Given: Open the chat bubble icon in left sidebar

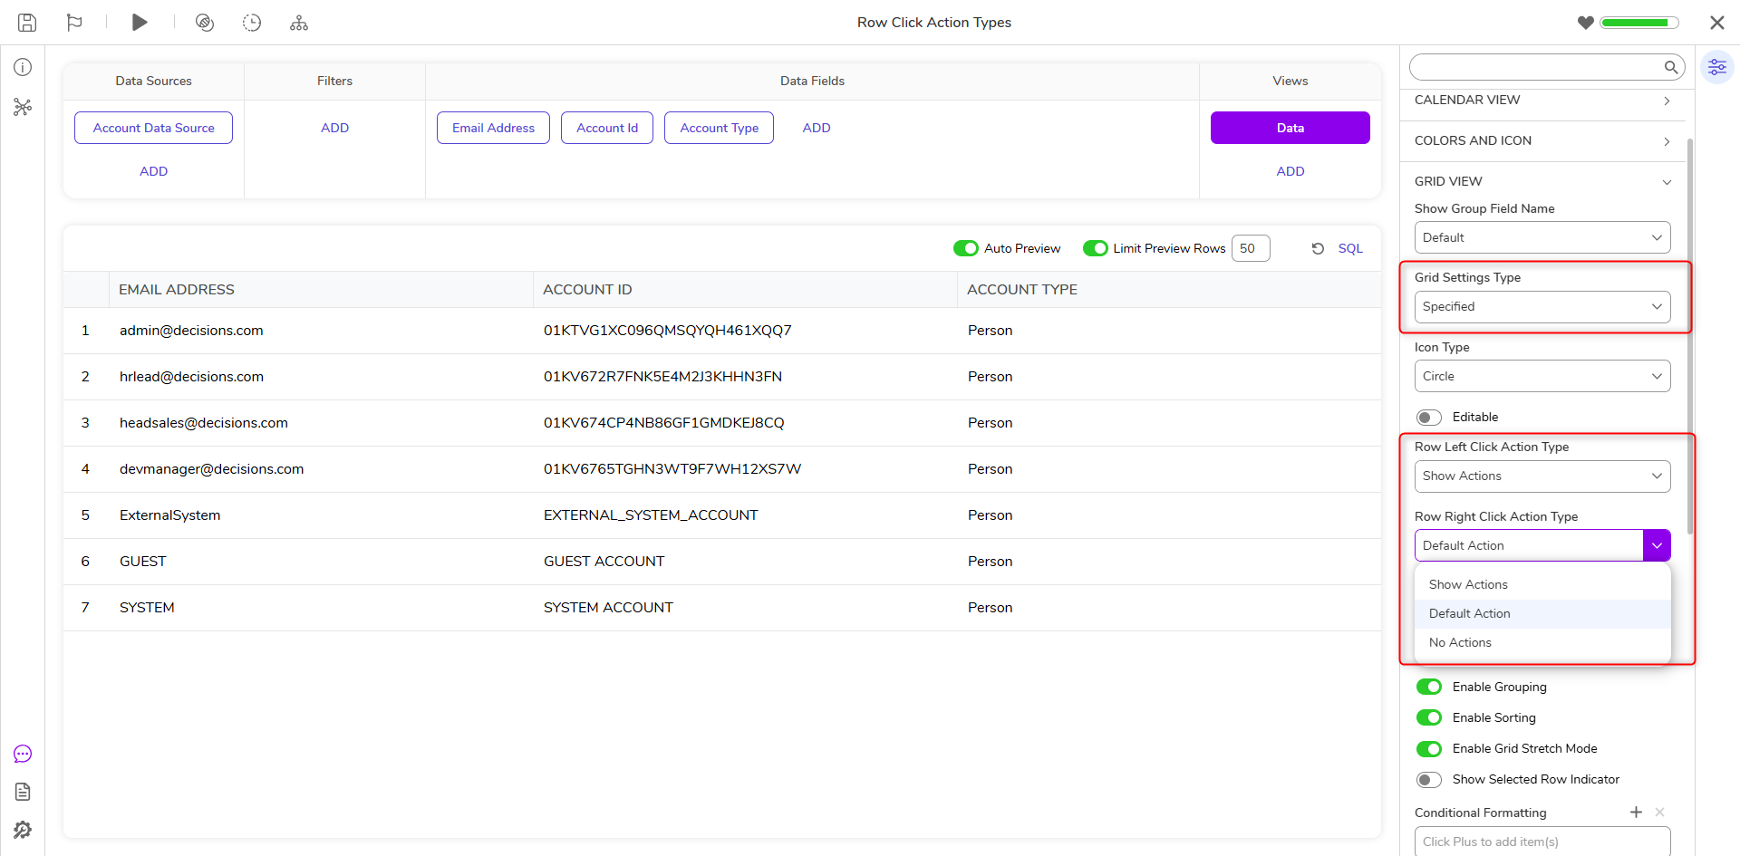Looking at the screenshot, I should 23,754.
